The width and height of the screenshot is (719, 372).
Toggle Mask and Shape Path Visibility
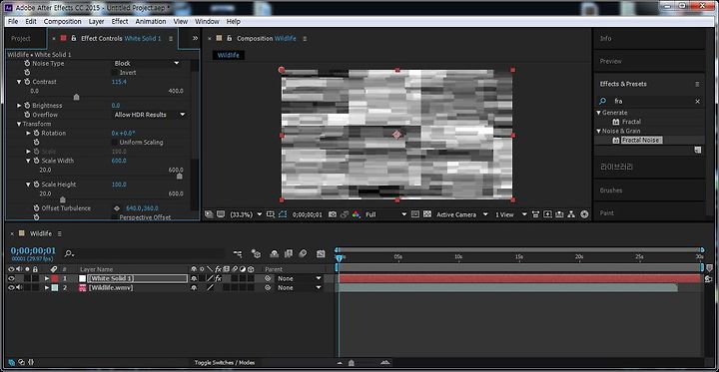pos(283,214)
